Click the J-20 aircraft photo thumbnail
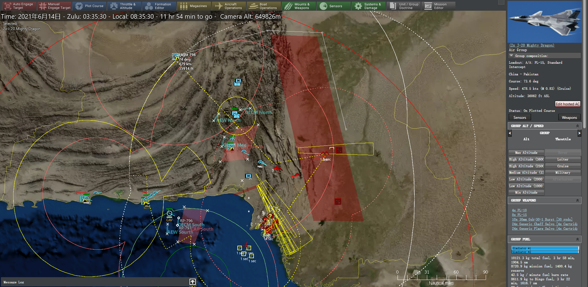Screen dimensions: 588x287 pos(545,22)
